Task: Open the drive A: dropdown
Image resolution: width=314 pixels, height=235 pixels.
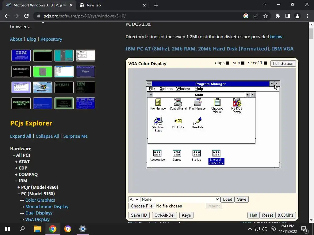Action: point(134,199)
